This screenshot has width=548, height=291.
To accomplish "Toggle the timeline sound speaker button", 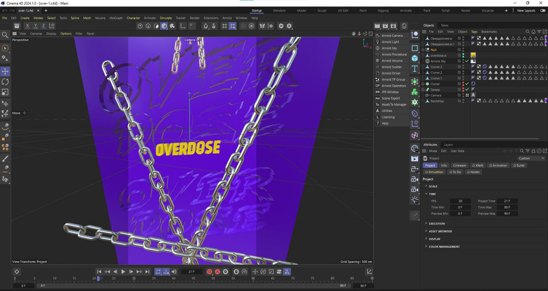I will point(174,272).
